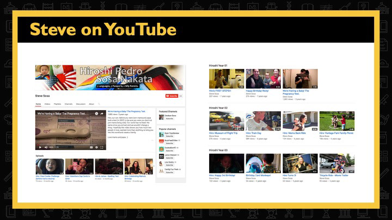Screen dimensions: 392x220
Task: Click the Museum of Flight Trip title
Action: pos(223,133)
